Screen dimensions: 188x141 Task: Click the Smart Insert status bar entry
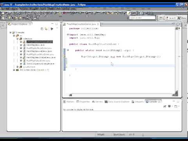tap(119, 134)
